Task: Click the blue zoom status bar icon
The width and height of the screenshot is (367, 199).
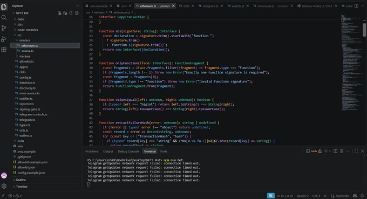Action: pos(270,196)
